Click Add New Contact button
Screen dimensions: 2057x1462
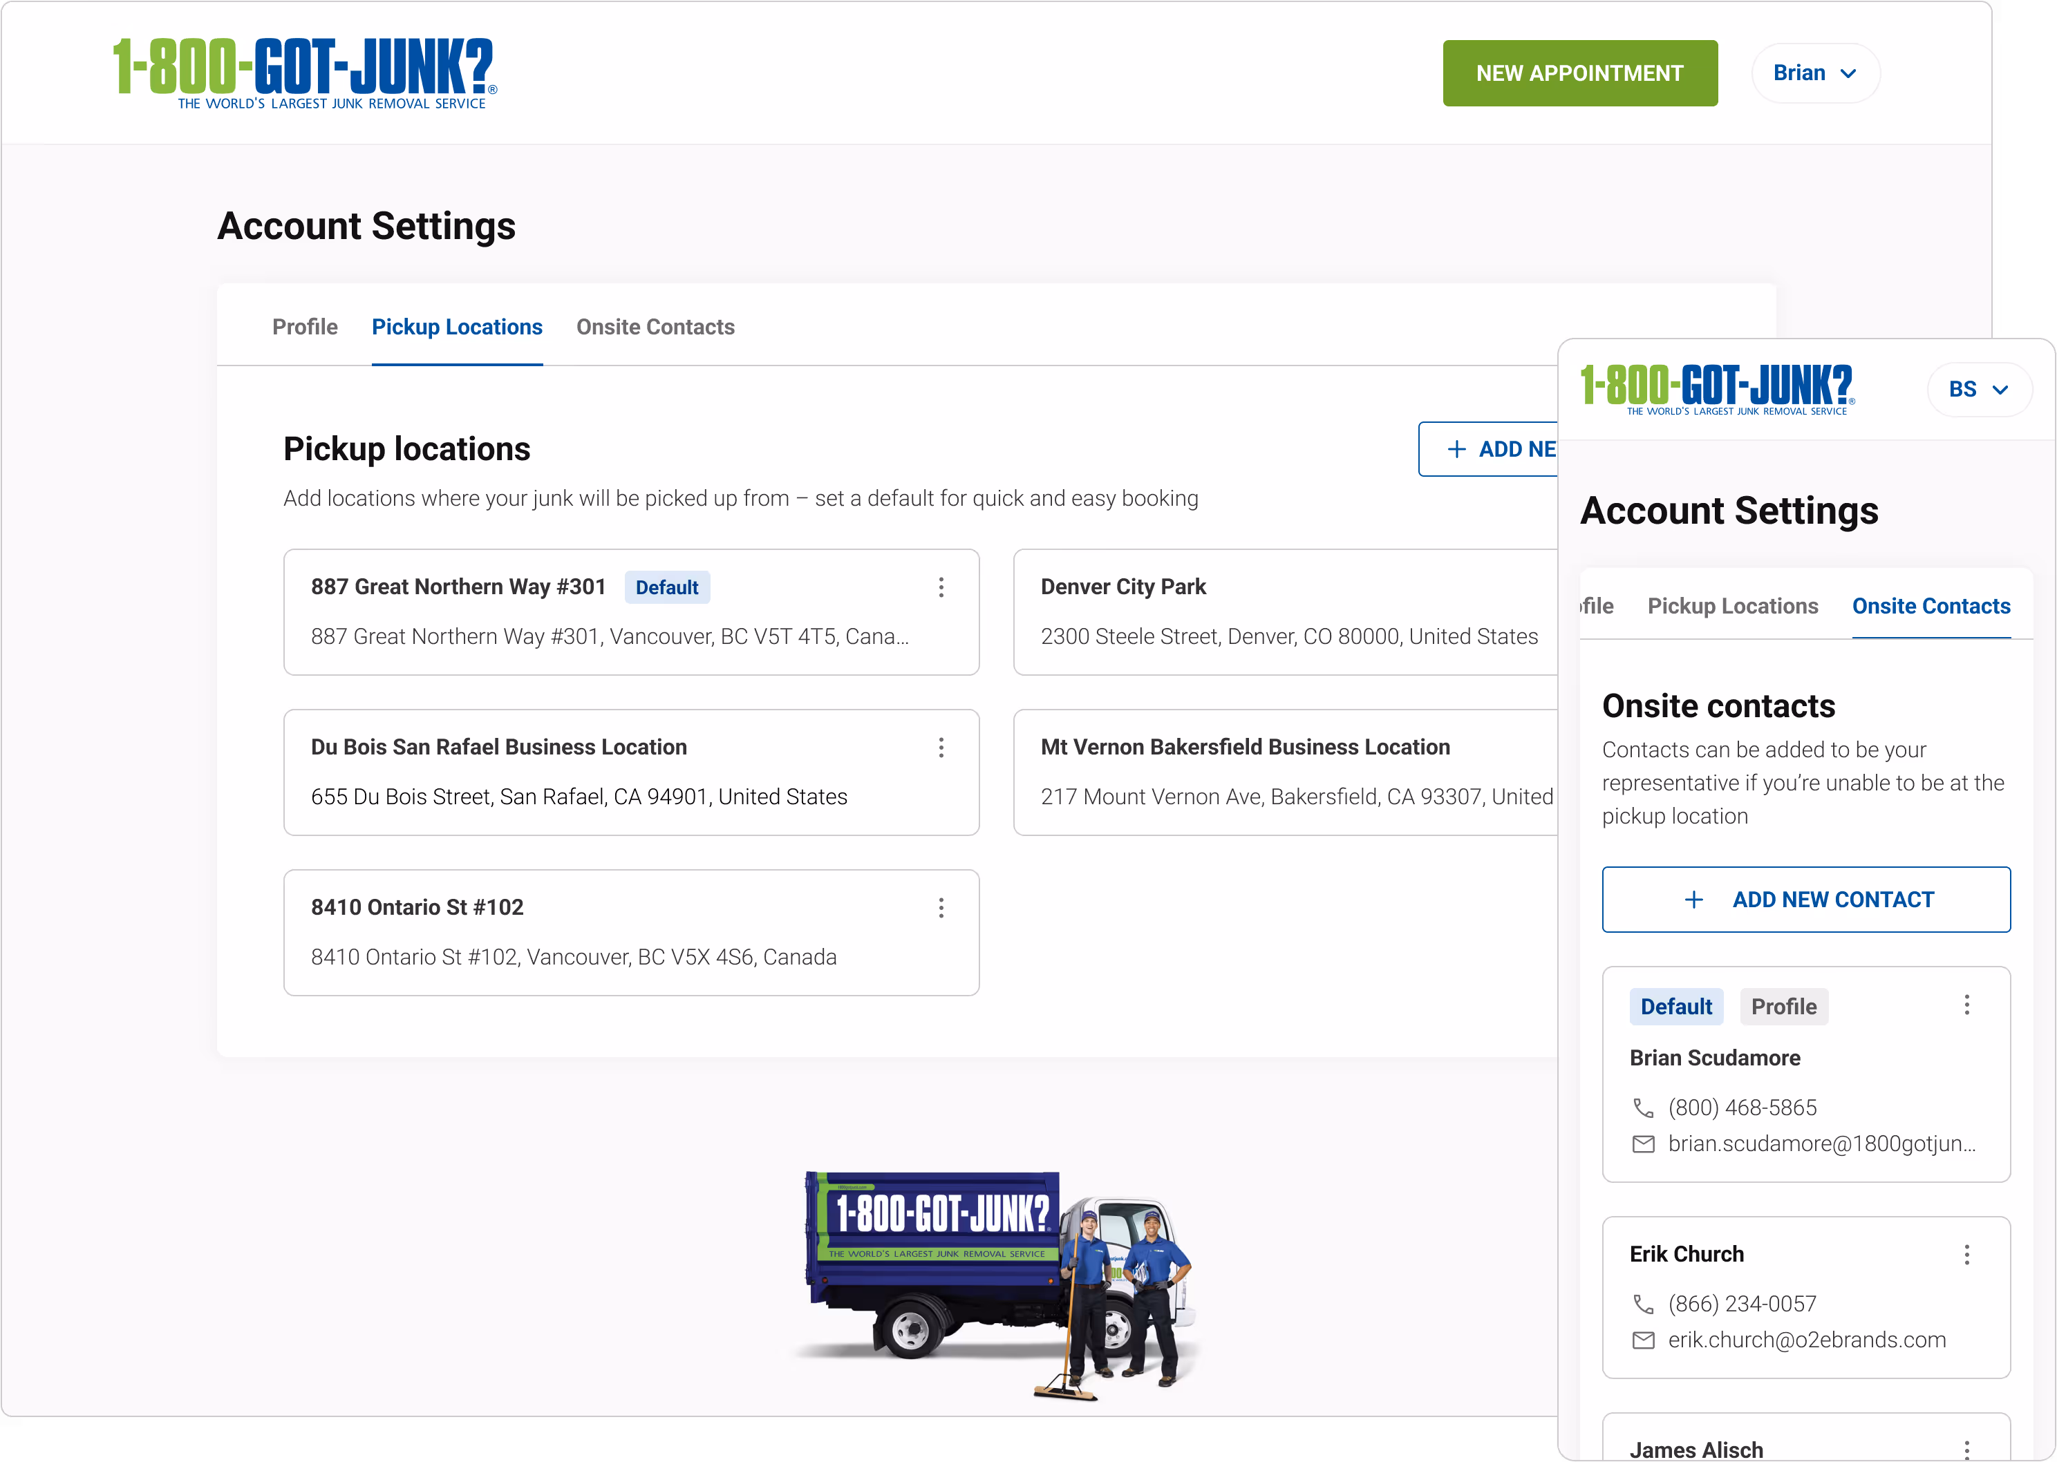[x=1805, y=900]
